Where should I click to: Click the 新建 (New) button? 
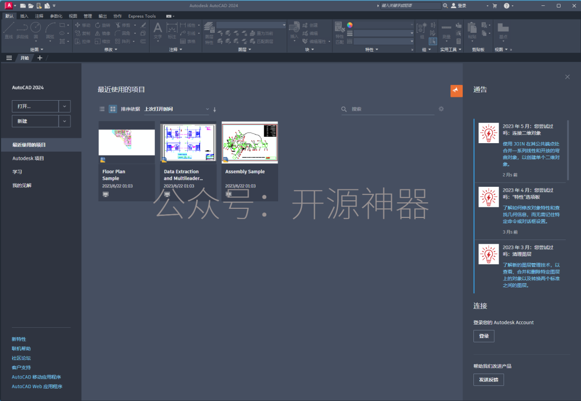tap(35, 121)
